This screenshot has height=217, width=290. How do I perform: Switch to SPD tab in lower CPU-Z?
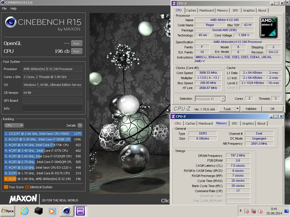point(234,123)
